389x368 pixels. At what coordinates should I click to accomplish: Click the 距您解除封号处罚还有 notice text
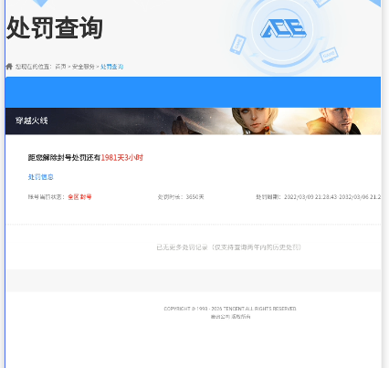pyautogui.click(x=64, y=158)
